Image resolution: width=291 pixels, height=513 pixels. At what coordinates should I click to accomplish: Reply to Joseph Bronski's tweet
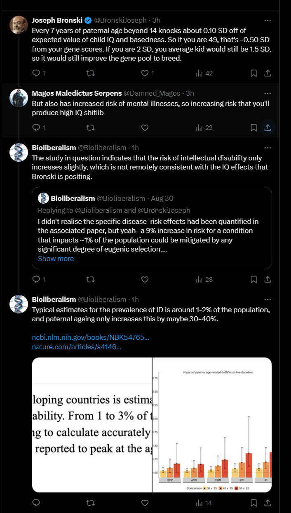[x=36, y=73]
